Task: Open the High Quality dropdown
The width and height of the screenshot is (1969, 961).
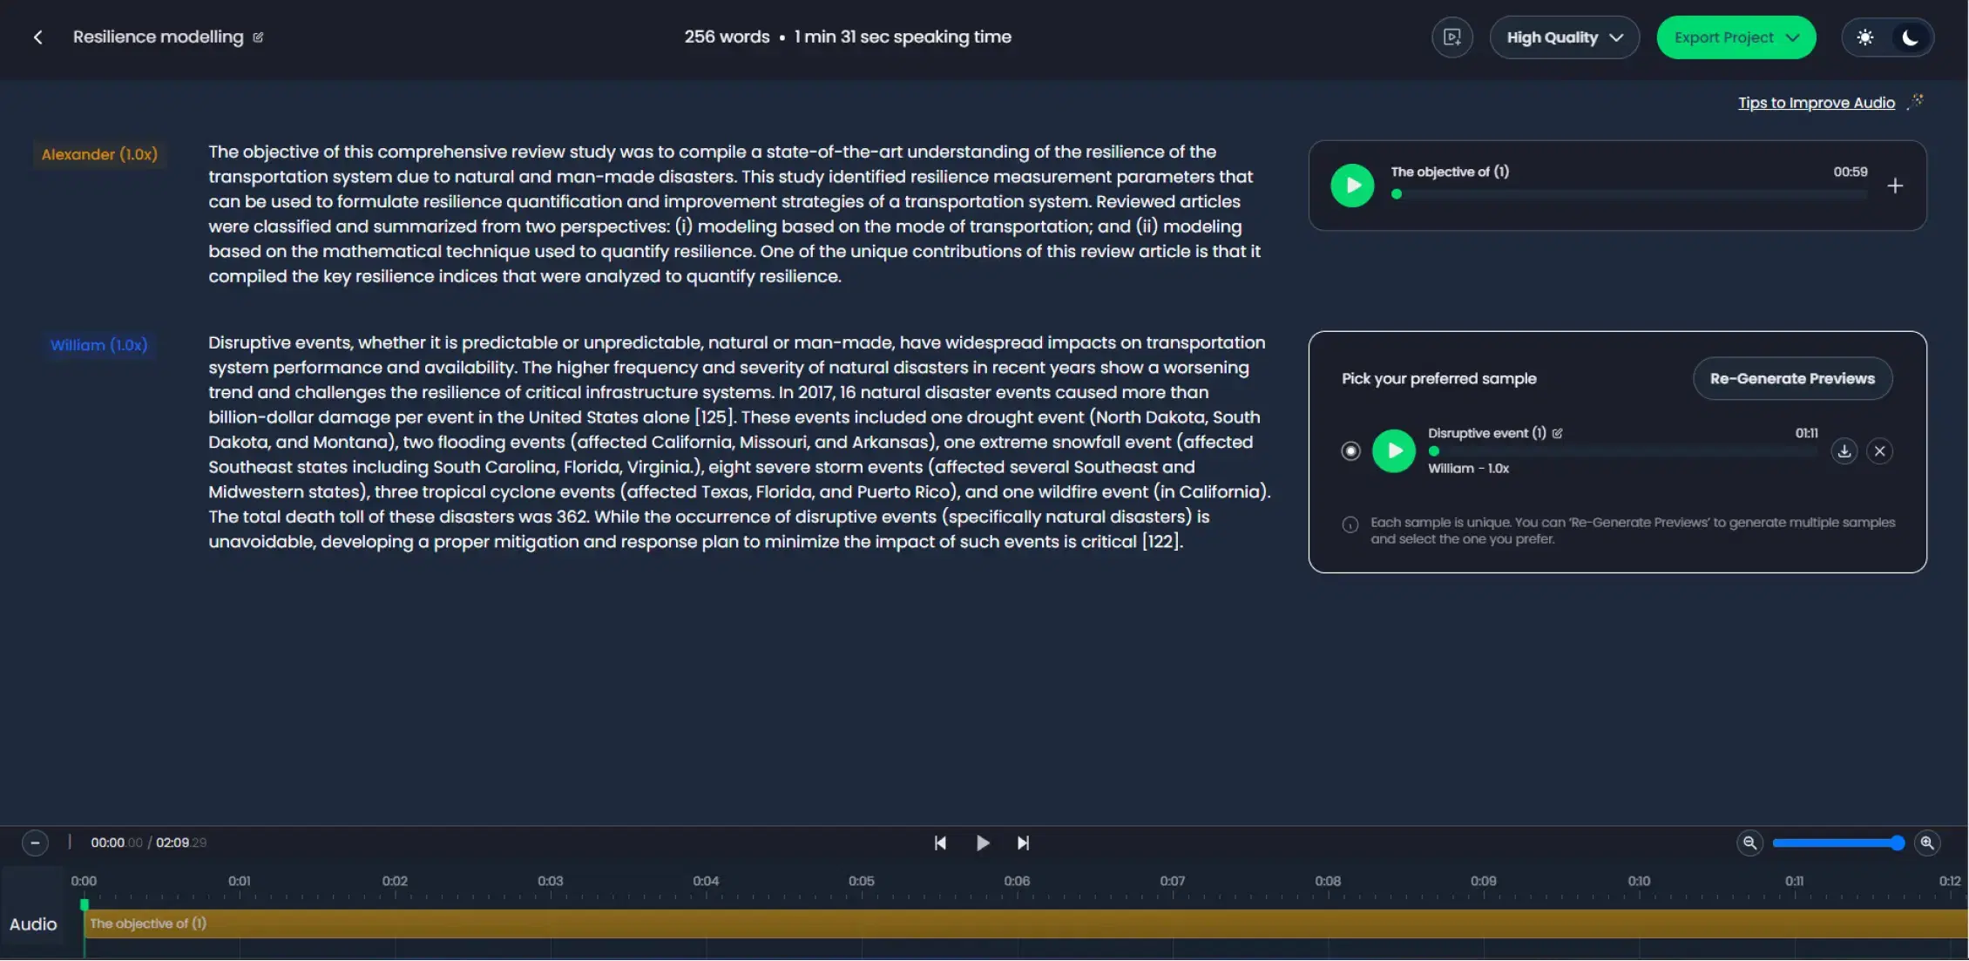Action: 1564,37
